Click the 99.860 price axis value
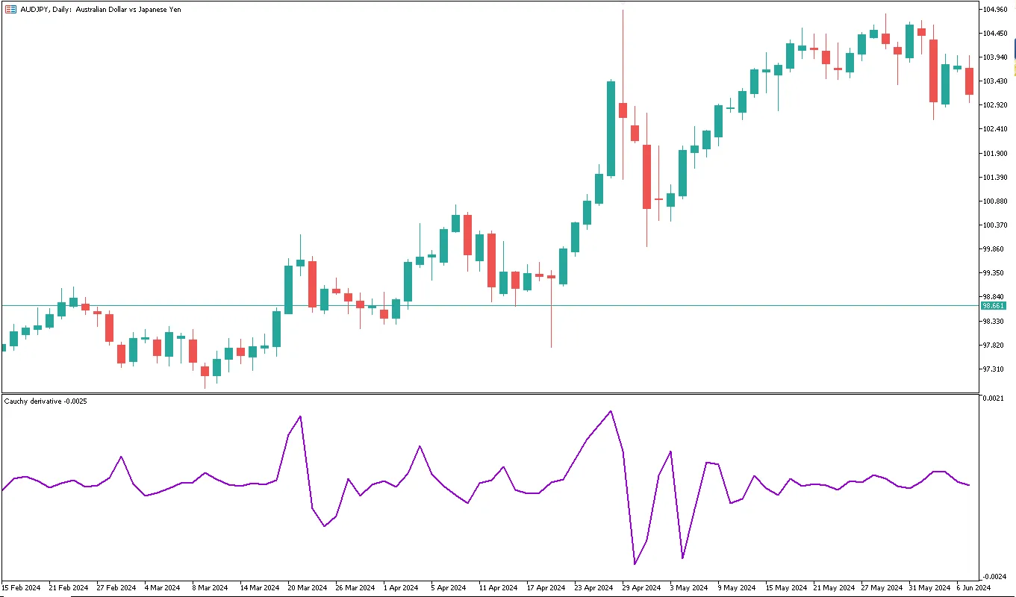Viewport: 1016px width, 597px height. (994, 249)
